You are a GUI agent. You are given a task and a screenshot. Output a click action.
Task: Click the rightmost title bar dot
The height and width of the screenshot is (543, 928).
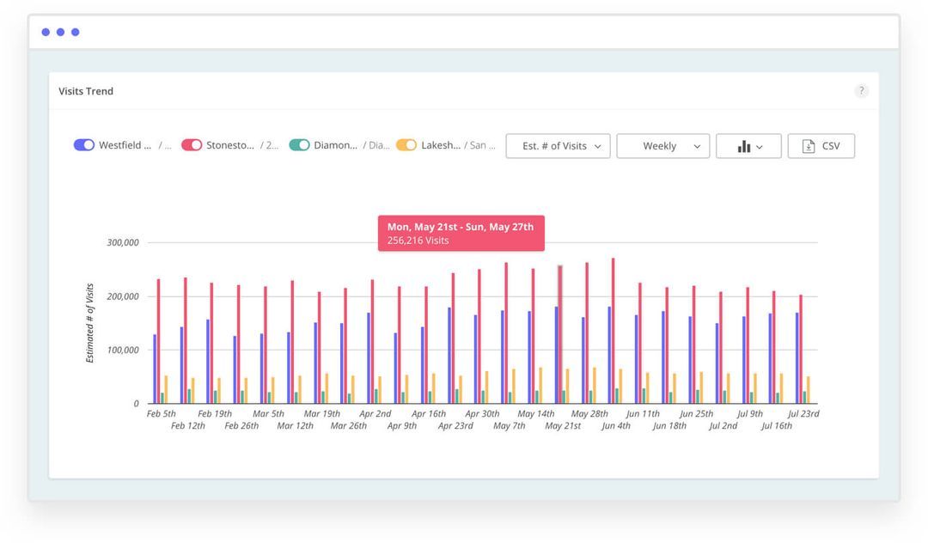(76, 32)
